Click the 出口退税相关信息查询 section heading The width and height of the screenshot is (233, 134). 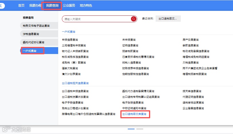pos(75,83)
